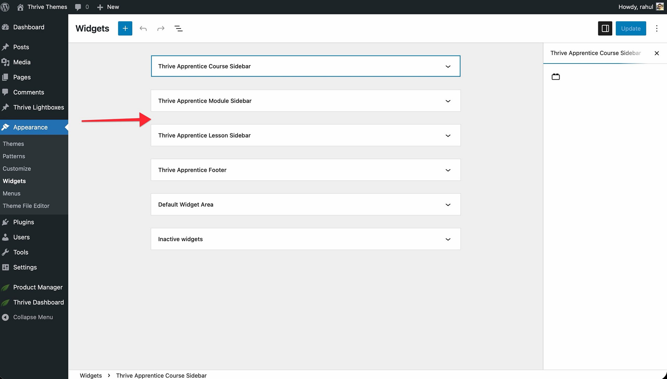Click the Redo arrow icon

pyautogui.click(x=161, y=28)
